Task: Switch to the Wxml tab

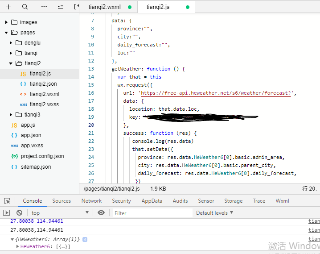Action: [282, 201]
